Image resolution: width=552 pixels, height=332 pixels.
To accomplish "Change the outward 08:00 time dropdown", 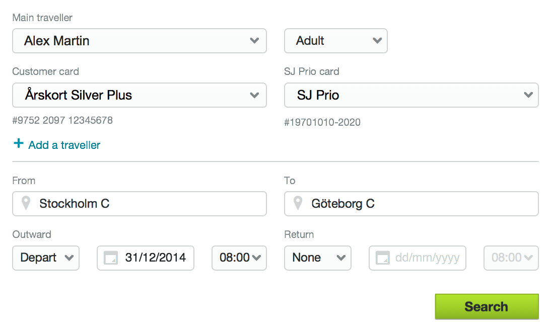I will [239, 258].
